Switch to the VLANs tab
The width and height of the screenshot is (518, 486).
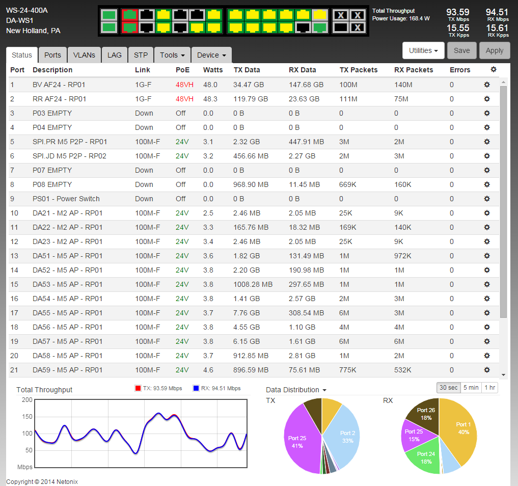pos(84,55)
